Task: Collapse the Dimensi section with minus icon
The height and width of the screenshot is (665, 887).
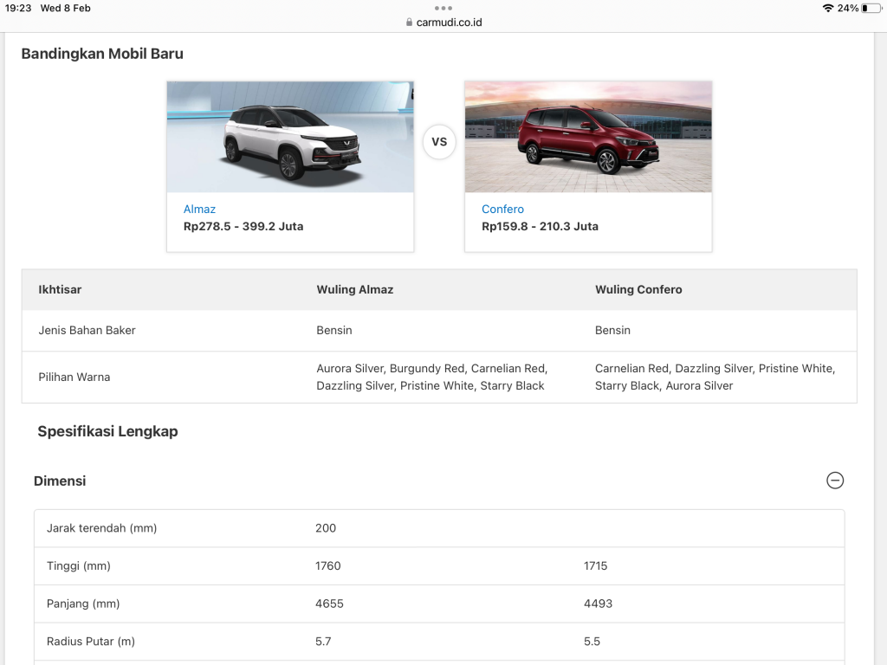Action: point(835,481)
